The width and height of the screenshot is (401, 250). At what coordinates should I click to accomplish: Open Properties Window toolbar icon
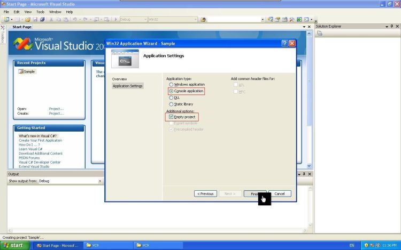point(277,19)
